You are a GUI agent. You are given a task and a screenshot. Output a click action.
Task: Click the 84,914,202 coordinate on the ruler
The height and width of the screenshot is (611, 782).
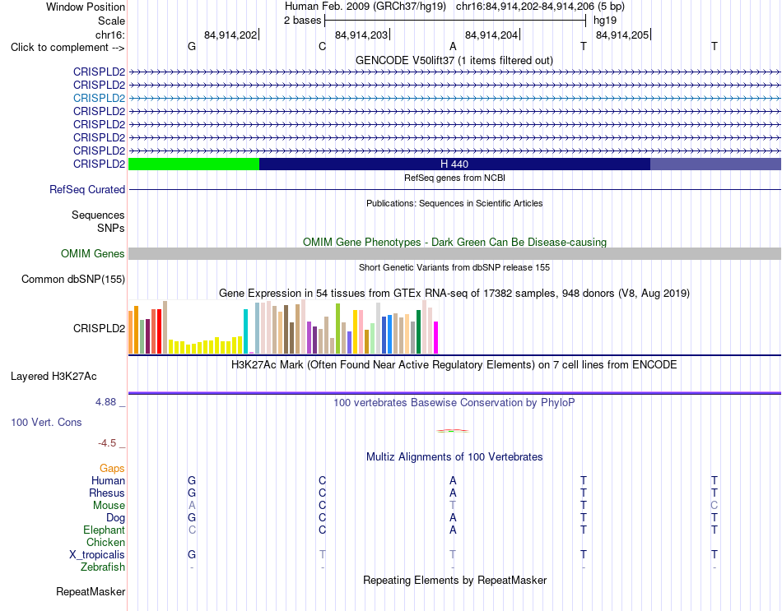[x=230, y=35]
